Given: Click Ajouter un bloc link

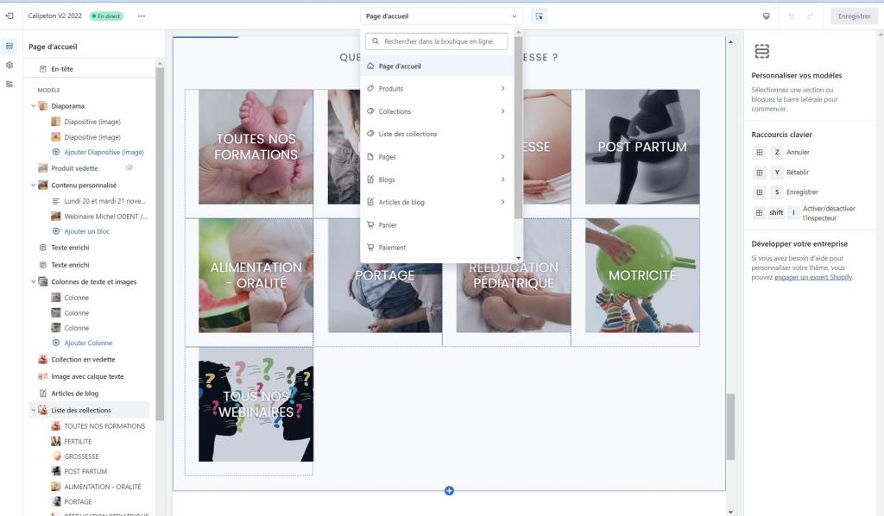Looking at the screenshot, I should (87, 231).
